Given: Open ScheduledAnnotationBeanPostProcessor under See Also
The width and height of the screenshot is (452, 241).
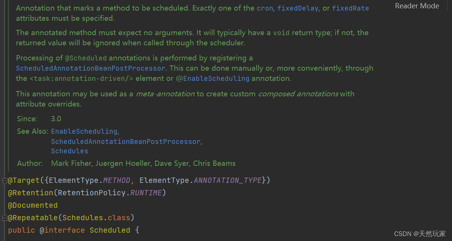Looking at the screenshot, I should 125,141.
